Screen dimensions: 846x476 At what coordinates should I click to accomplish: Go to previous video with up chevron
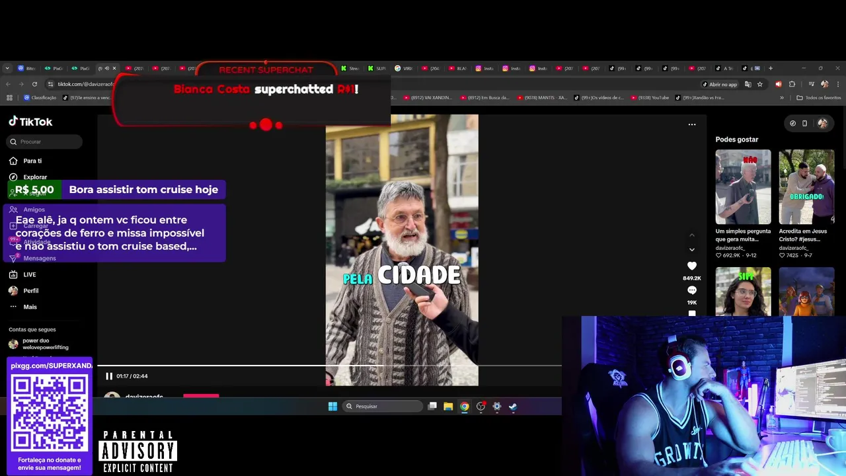(x=692, y=235)
